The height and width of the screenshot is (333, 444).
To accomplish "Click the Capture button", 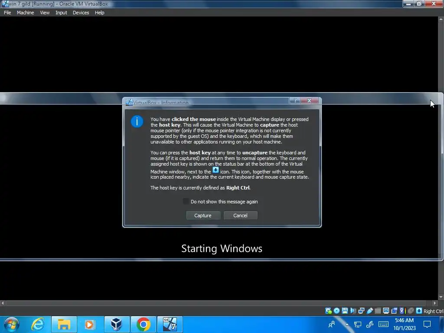I will (203, 215).
